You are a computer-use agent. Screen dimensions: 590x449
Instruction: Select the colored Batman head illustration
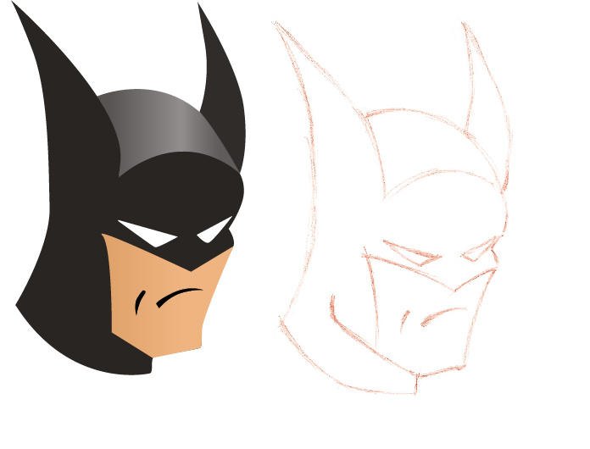click(x=130, y=188)
